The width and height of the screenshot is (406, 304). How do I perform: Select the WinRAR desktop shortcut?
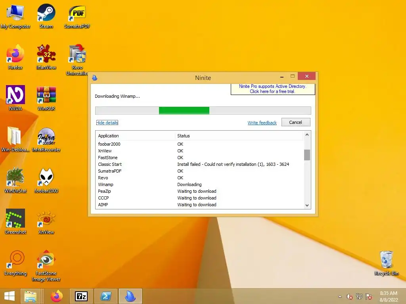coord(46,98)
